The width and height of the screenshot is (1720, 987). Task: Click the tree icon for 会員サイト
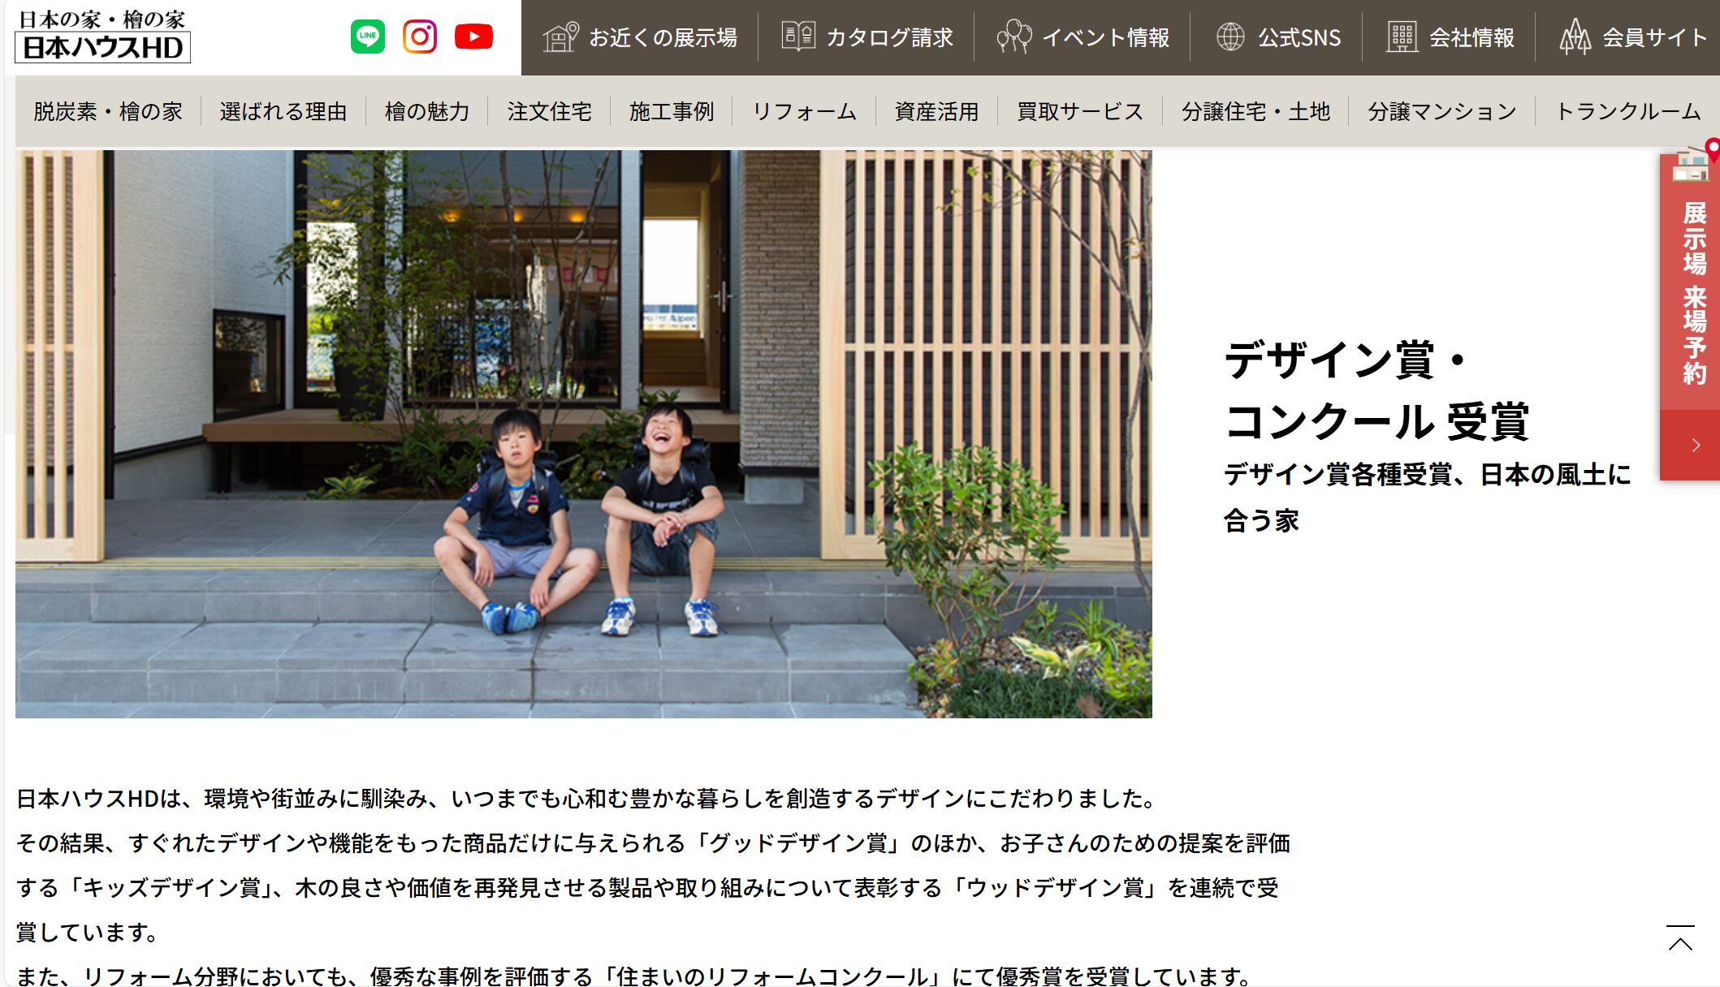(x=1575, y=37)
